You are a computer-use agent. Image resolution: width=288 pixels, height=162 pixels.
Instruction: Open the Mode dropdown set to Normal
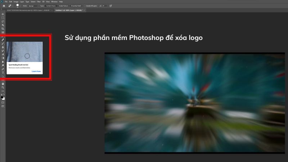(x=32, y=6)
